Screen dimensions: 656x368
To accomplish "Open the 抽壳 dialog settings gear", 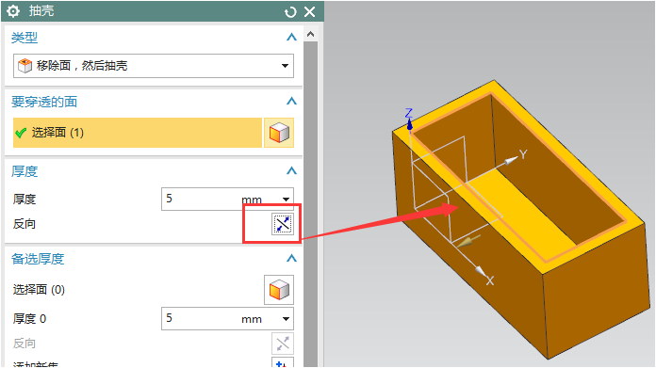I will point(13,11).
